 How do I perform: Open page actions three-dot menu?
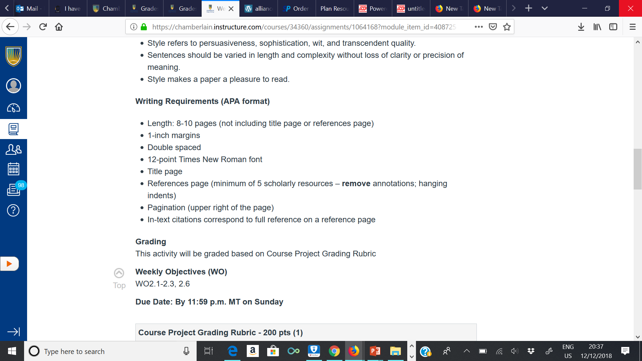[478, 27]
